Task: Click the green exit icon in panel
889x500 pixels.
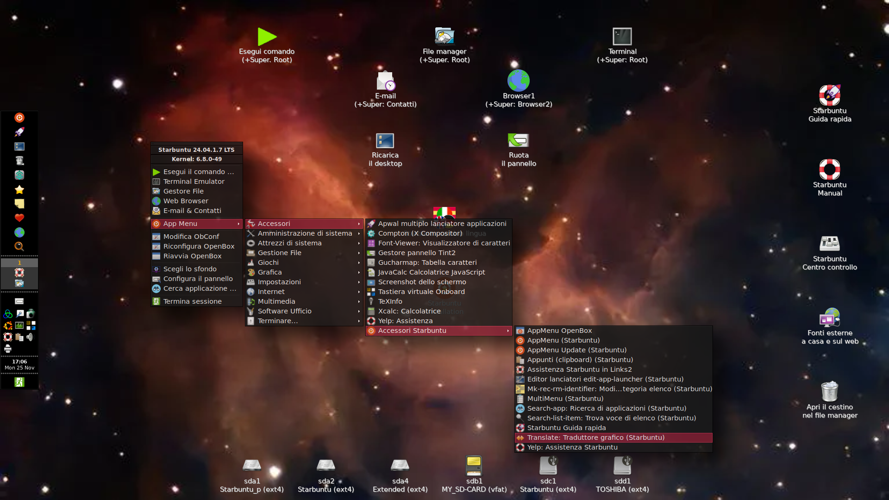Action: 19,382
